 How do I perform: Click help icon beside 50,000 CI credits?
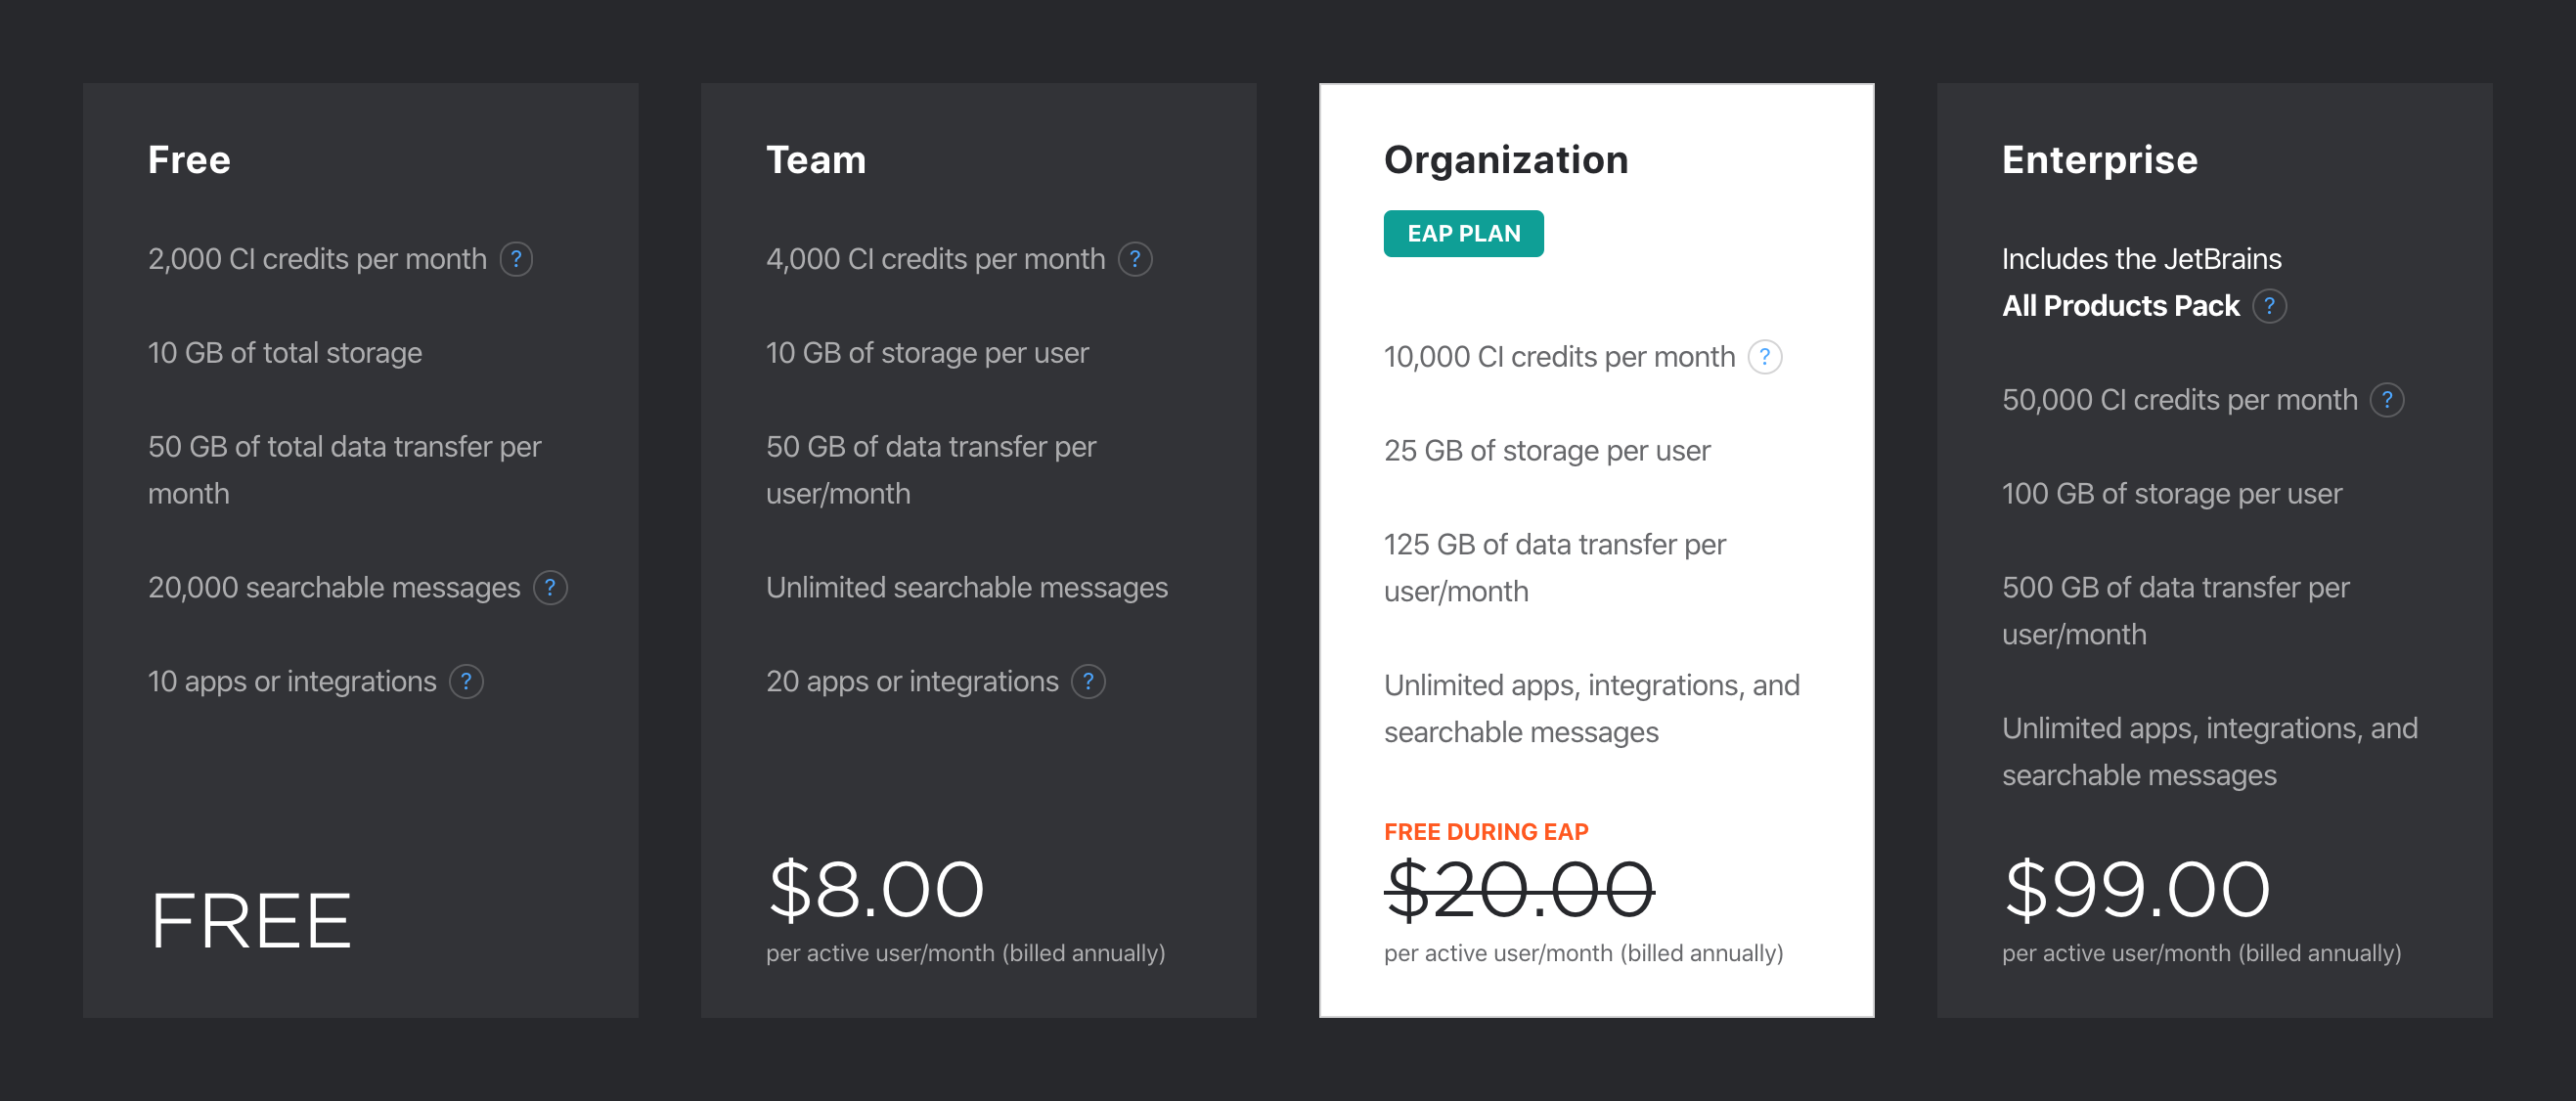pos(2387,400)
